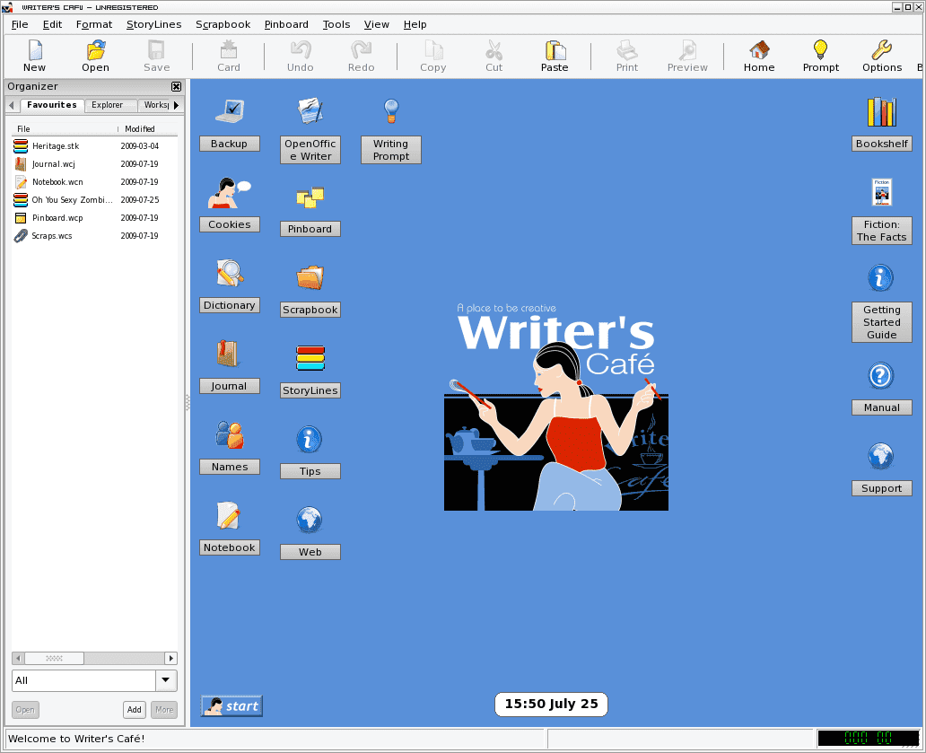The height and width of the screenshot is (753, 926).
Task: Open the Notebook page icon
Action: coord(228,515)
